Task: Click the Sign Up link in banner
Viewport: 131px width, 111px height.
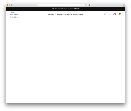Action: (x=77, y=8)
